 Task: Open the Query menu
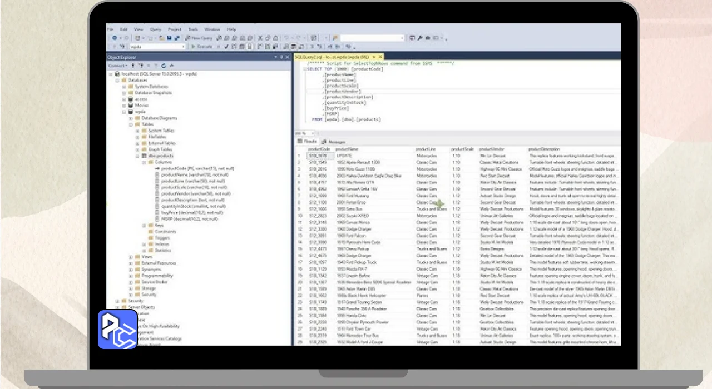pyautogui.click(x=155, y=29)
